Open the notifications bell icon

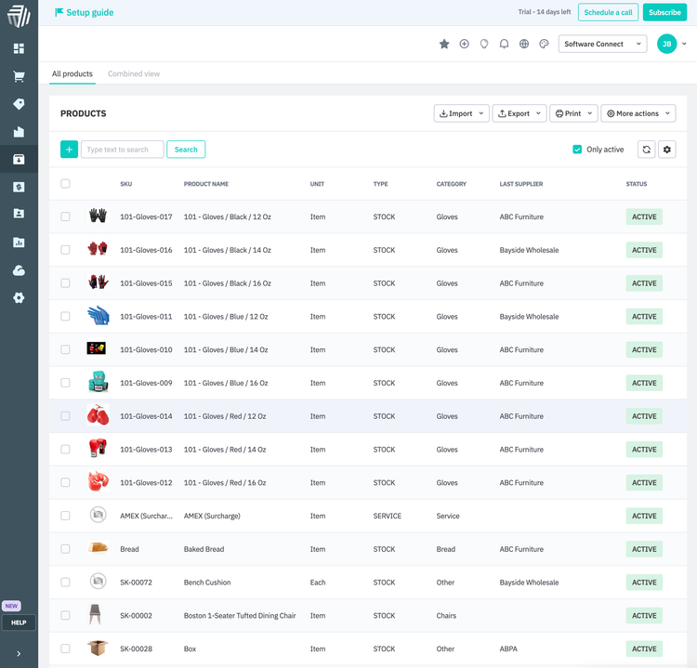(x=504, y=44)
